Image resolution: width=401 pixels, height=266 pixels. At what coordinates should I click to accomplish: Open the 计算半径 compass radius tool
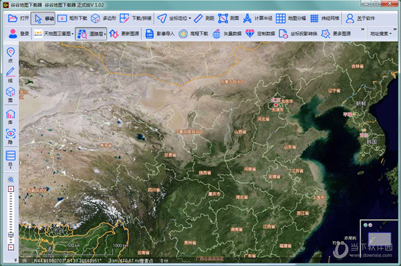point(257,19)
